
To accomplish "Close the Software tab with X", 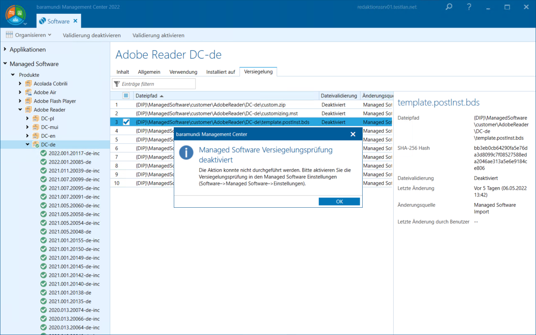I will click(75, 21).
